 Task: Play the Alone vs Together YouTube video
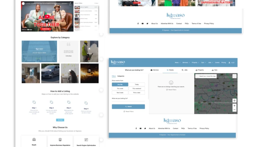[47, 16]
